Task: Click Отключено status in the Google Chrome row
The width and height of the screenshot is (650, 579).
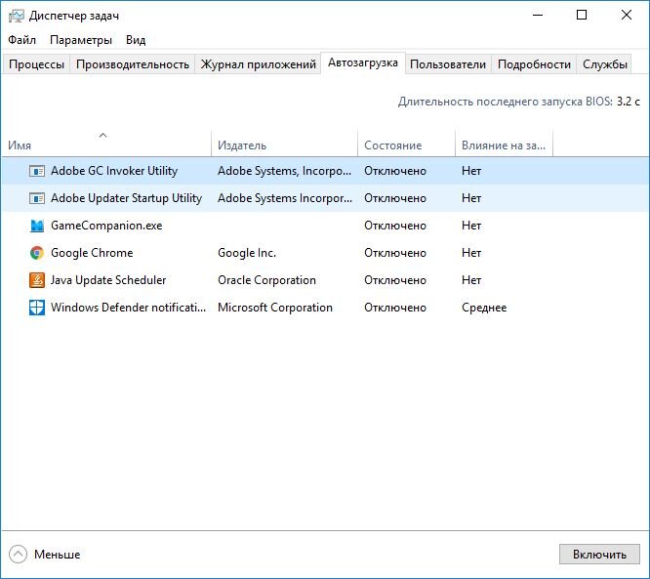Action: coord(395,253)
